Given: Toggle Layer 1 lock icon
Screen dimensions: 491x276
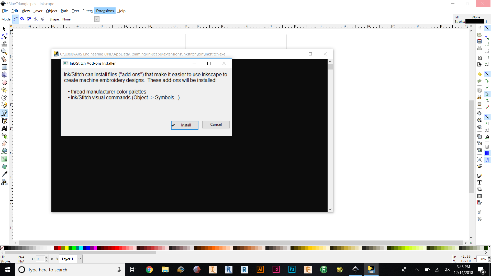Looking at the screenshot, I should [x=57, y=259].
